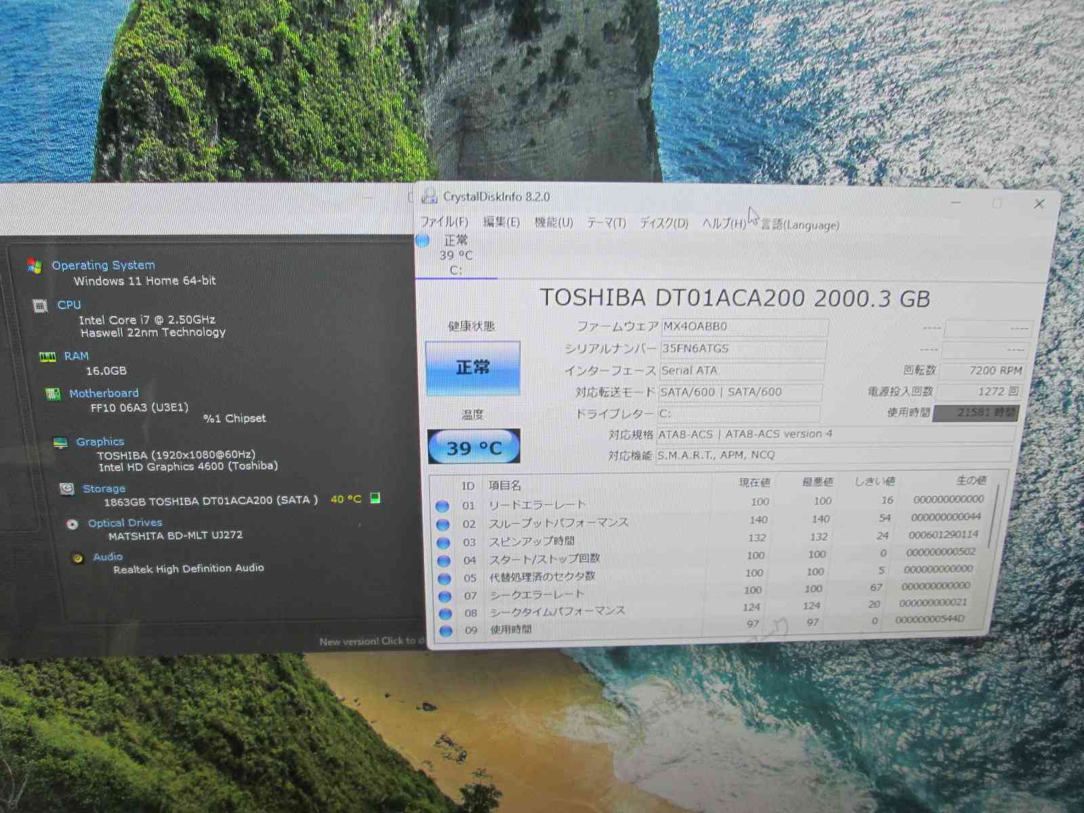
Task: Click the Operating System Windows icon in Speccy
Action: pos(34,266)
